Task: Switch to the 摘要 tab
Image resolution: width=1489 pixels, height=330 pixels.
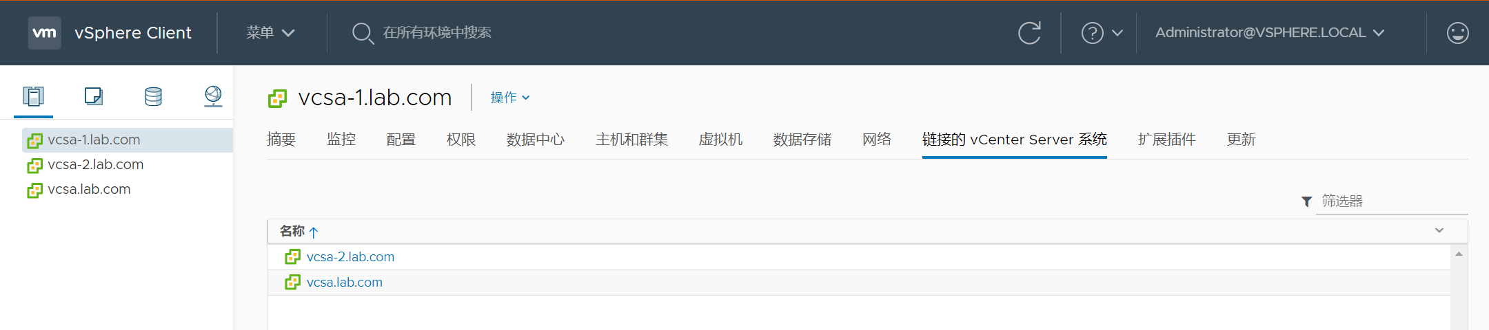Action: click(x=281, y=140)
